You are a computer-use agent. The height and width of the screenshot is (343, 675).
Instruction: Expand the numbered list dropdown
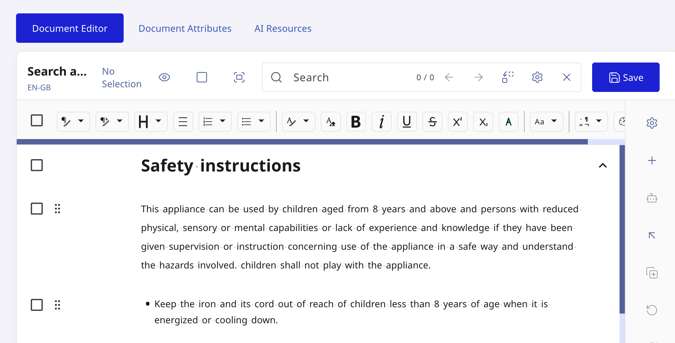(215, 122)
